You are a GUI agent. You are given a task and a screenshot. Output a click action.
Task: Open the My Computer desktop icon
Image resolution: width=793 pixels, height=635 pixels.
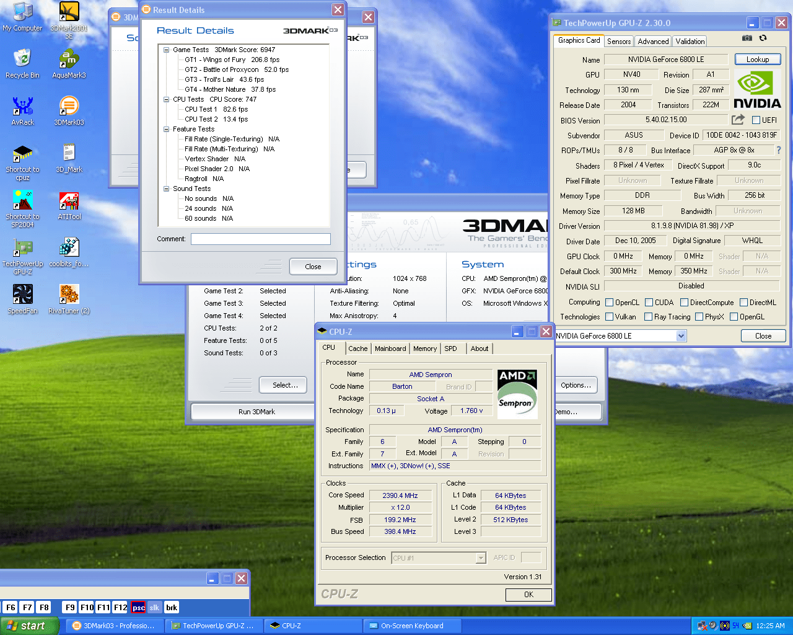tap(23, 17)
